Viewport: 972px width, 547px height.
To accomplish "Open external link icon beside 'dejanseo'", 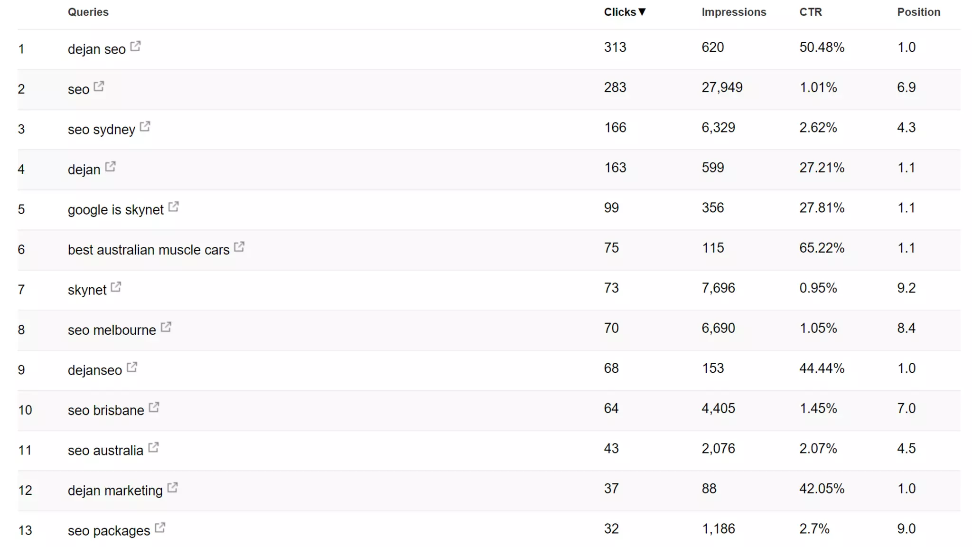I will tap(132, 367).
